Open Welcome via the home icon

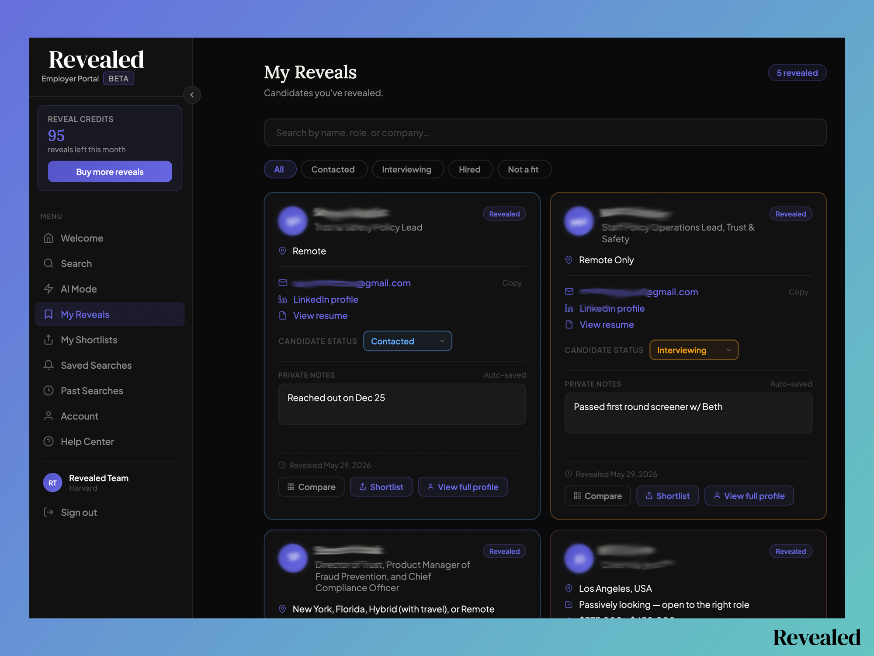(49, 238)
